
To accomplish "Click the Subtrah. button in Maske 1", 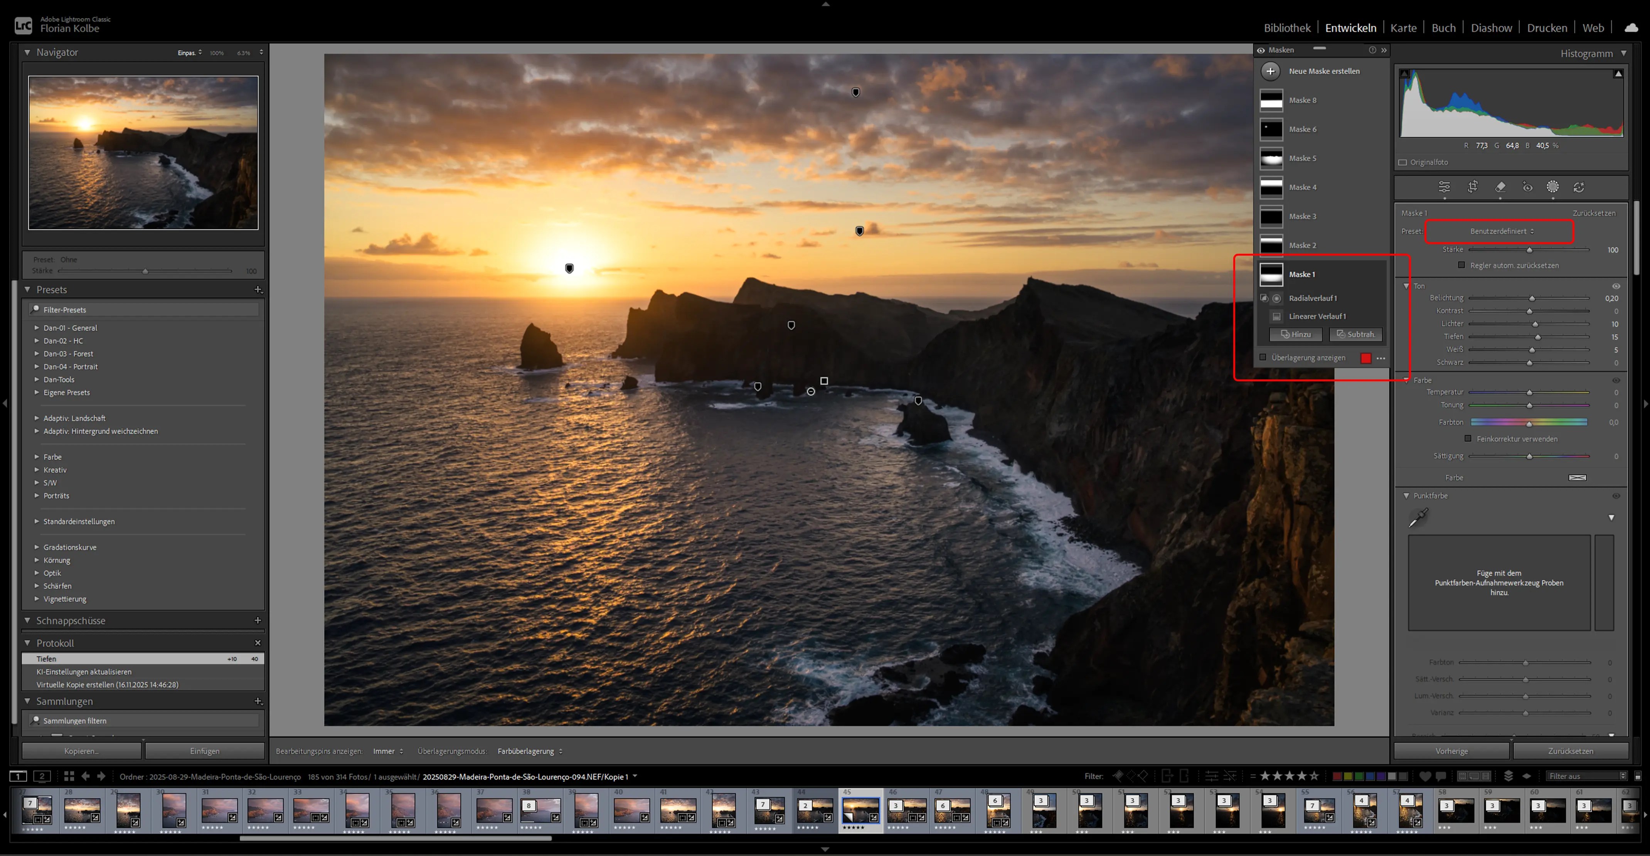I will point(1356,334).
